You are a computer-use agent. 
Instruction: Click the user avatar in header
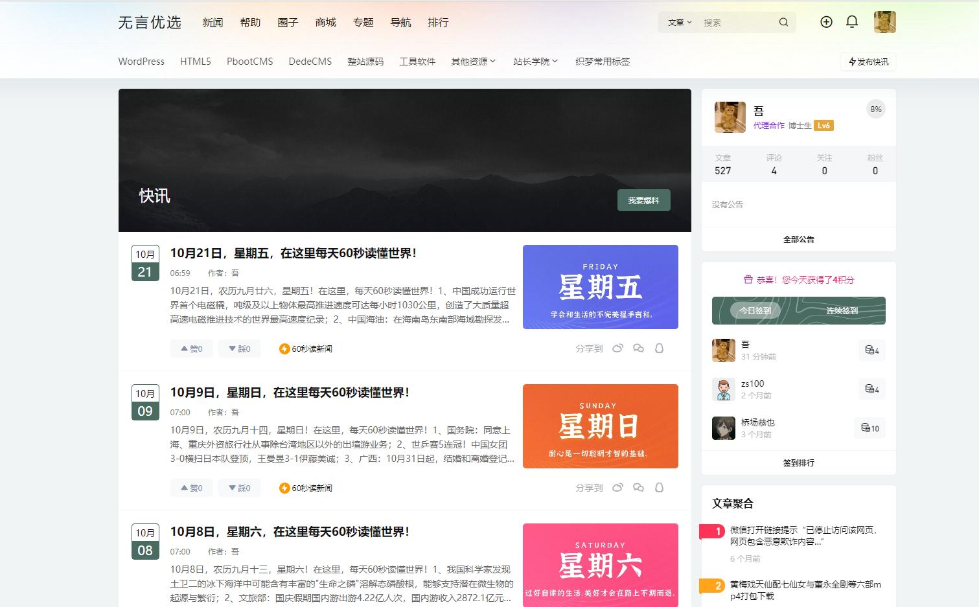pos(884,22)
